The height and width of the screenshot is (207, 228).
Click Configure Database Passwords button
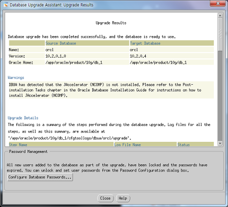pos(40,177)
